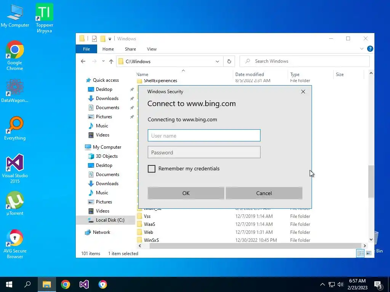Select My Computer in navigation pane
390x292 pixels.
(107, 147)
